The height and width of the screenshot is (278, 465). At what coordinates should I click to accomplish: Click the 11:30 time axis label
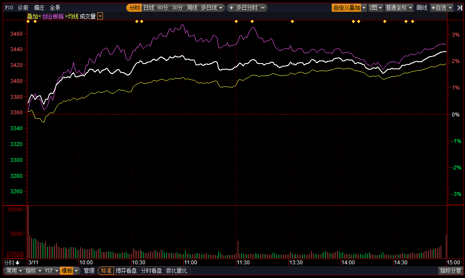click(243, 263)
